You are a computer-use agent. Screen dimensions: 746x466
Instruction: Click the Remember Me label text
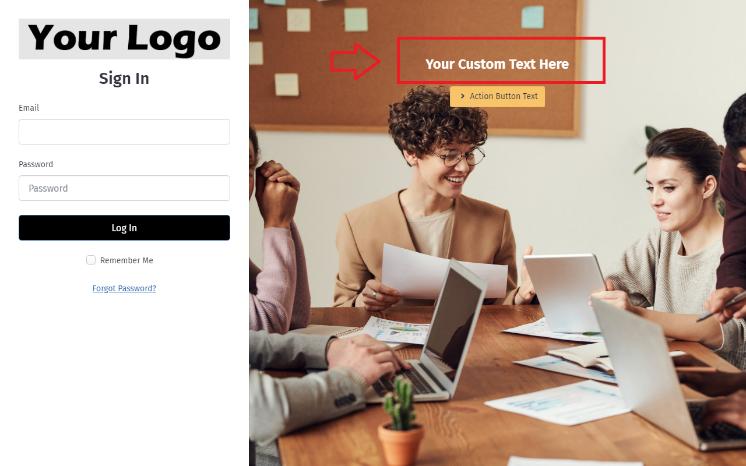[126, 260]
